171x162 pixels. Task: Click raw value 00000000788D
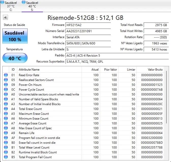tap(152, 143)
